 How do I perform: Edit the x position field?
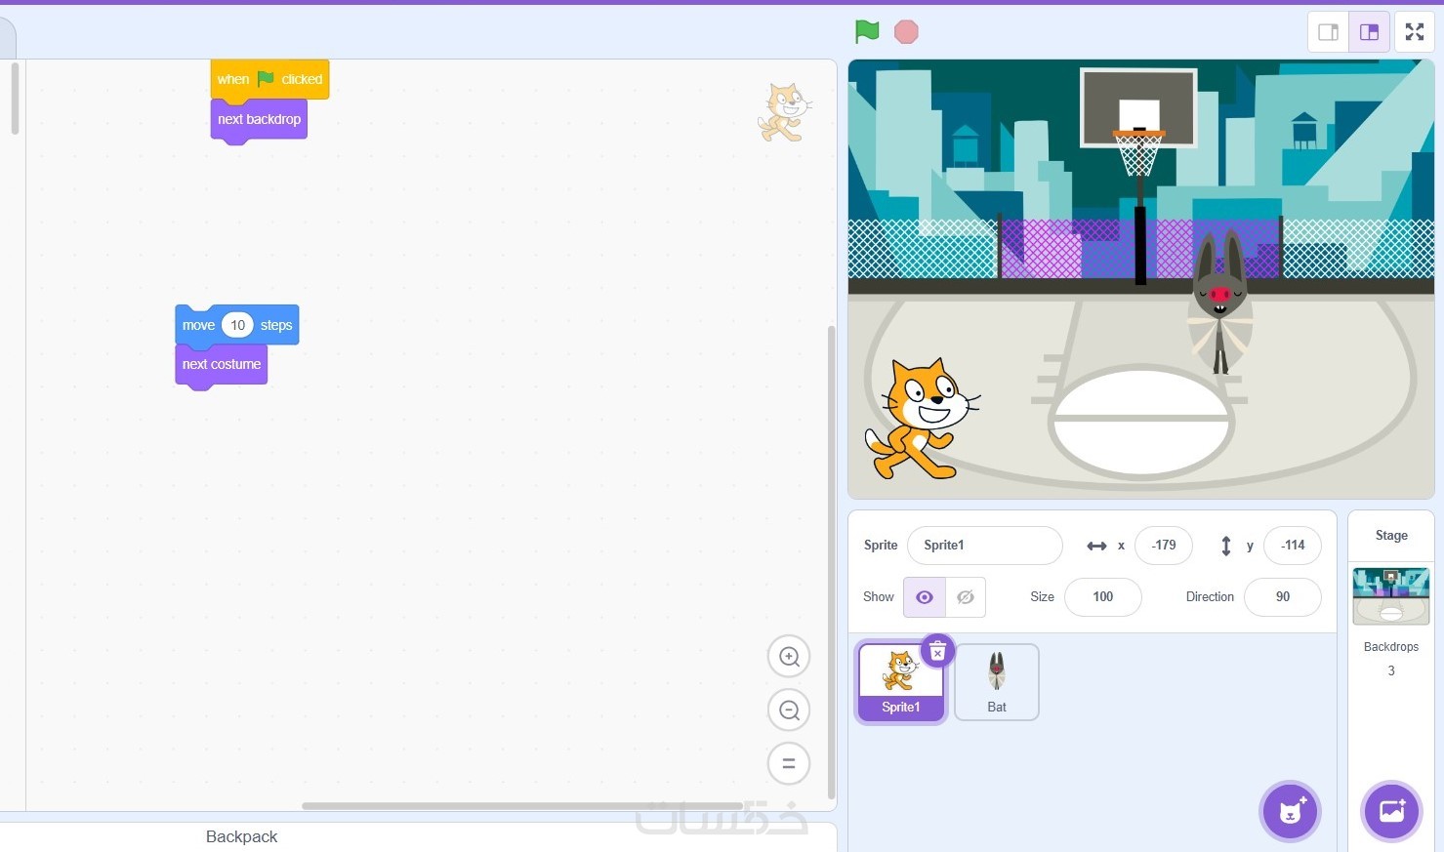(x=1164, y=546)
